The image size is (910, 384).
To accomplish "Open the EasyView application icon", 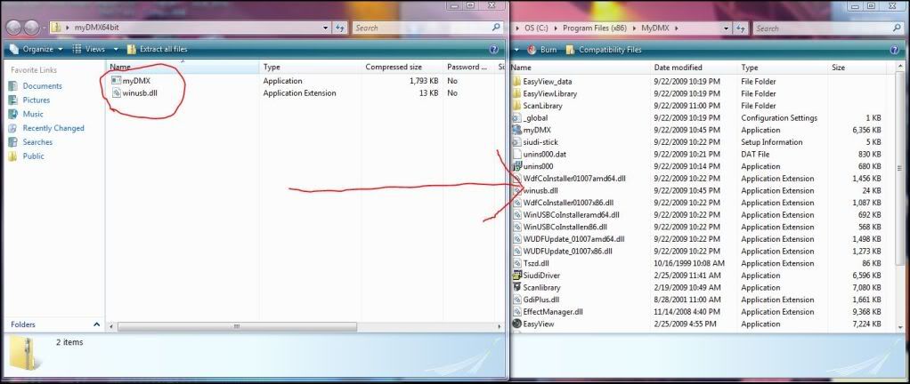I will (517, 324).
